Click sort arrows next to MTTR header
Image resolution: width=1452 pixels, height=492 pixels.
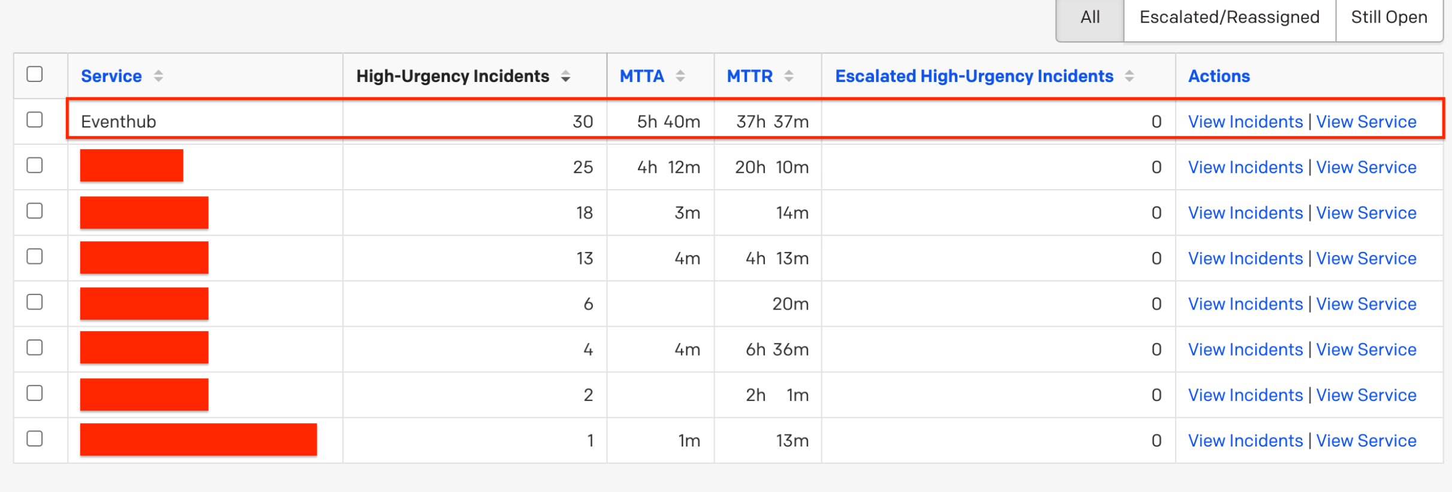(788, 76)
